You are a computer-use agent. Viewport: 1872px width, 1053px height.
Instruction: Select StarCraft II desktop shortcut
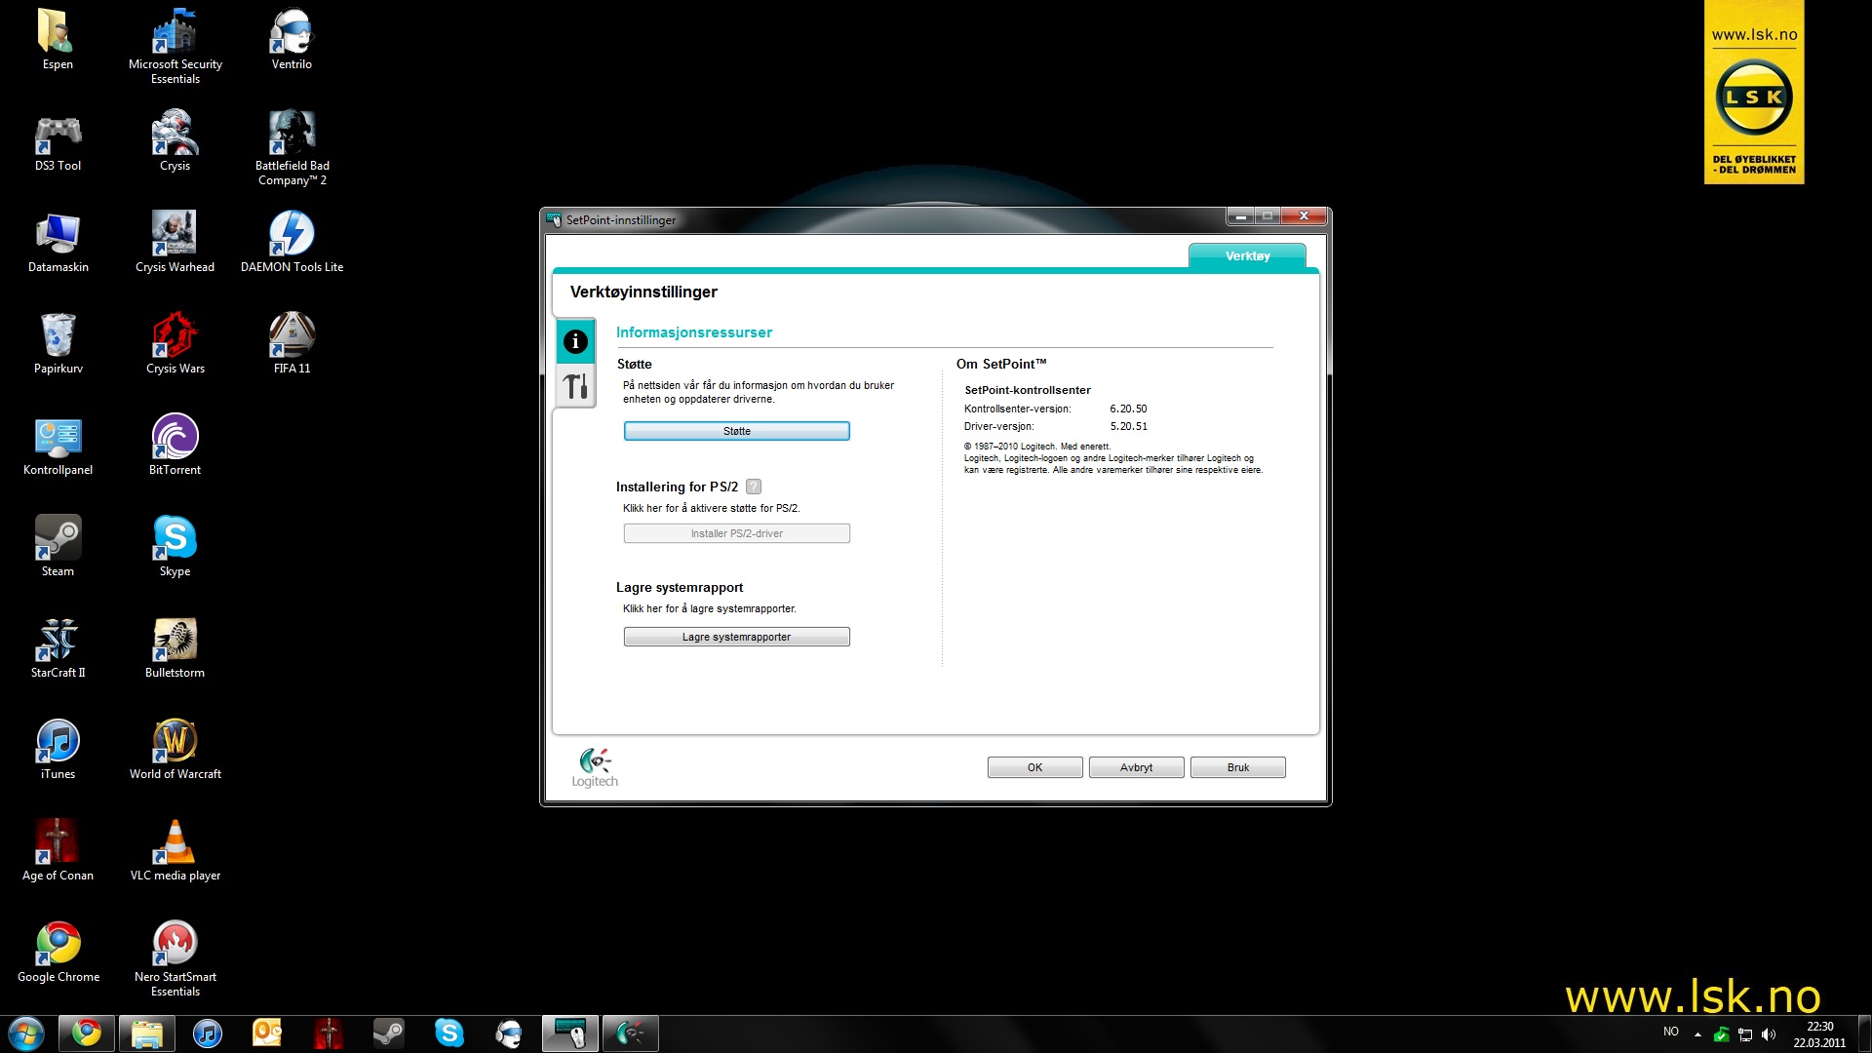point(58,649)
